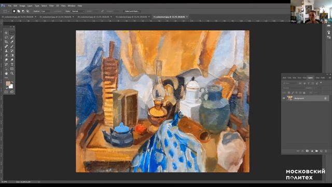Image resolution: width=332 pixels, height=187 pixels.
Task: Open the Image menu
Action: (22, 6)
